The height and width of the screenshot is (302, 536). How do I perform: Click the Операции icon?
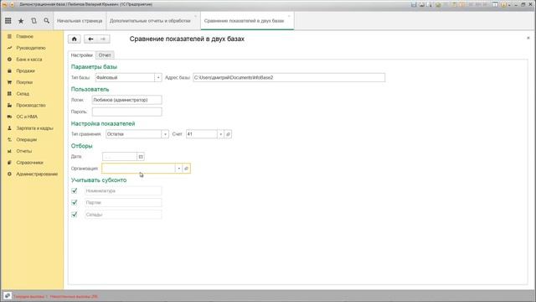tap(9, 140)
